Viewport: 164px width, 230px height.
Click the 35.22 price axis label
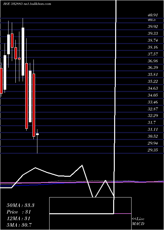point(153,81)
